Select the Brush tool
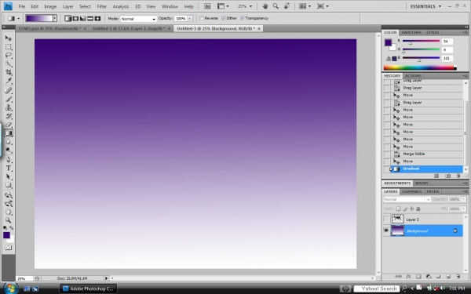The width and height of the screenshot is (471, 294). tap(9, 99)
